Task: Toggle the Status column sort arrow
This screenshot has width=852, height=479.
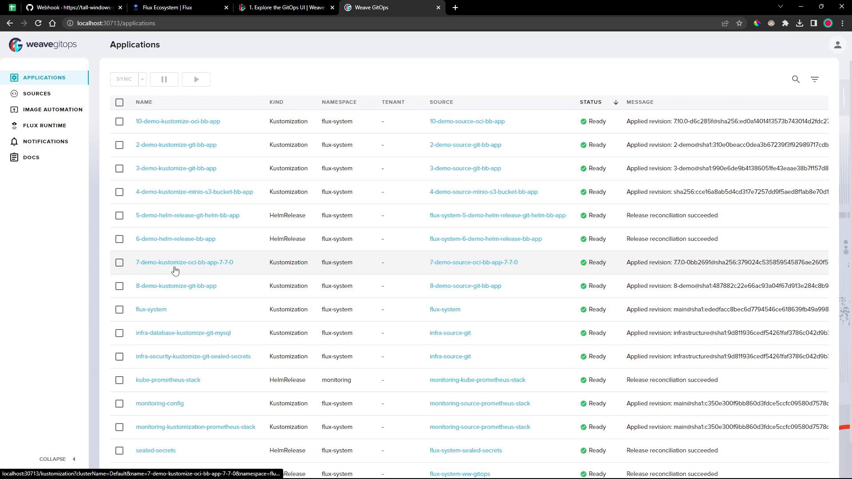Action: [616, 102]
